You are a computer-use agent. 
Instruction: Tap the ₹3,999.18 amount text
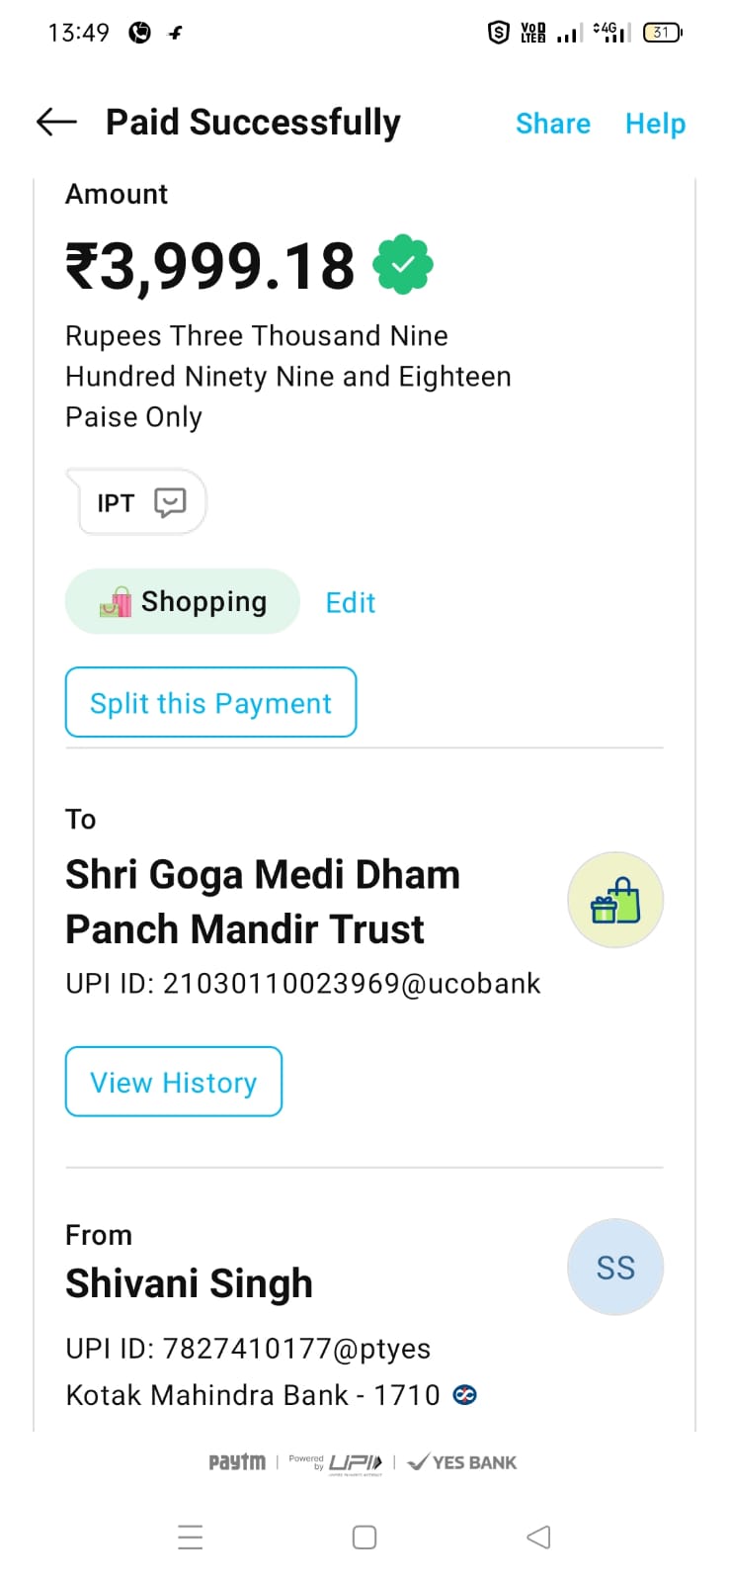209,266
